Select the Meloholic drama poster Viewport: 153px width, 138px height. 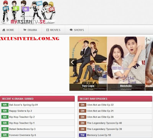coord(126,64)
